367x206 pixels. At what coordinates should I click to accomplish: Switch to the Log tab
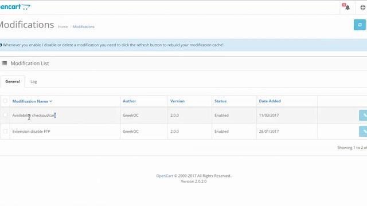click(33, 81)
